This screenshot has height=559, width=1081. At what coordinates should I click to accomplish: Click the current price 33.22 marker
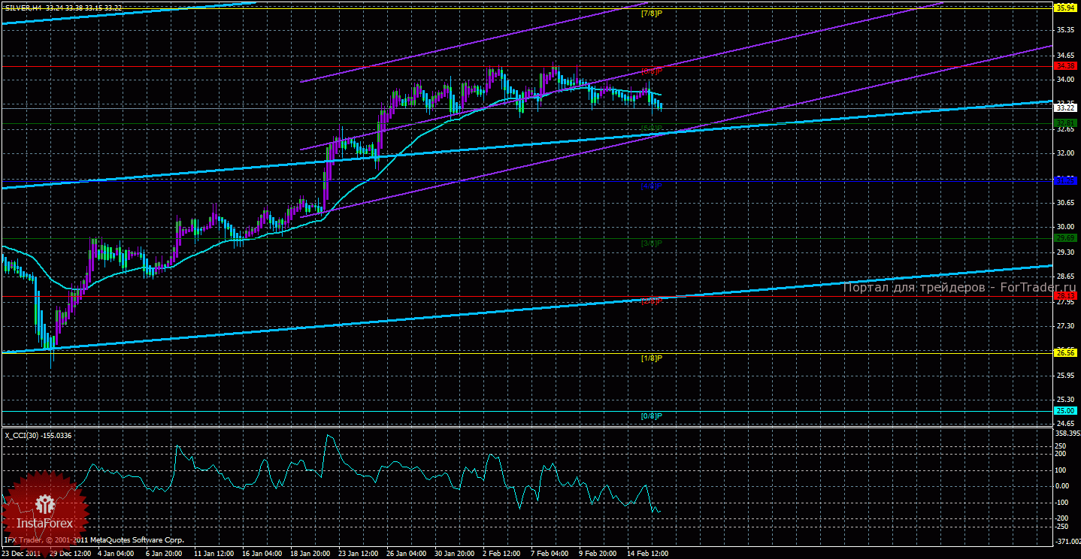point(1064,108)
